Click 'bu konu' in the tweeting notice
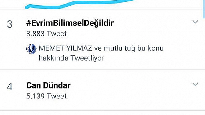This screenshot has height=115, width=205. [150, 48]
